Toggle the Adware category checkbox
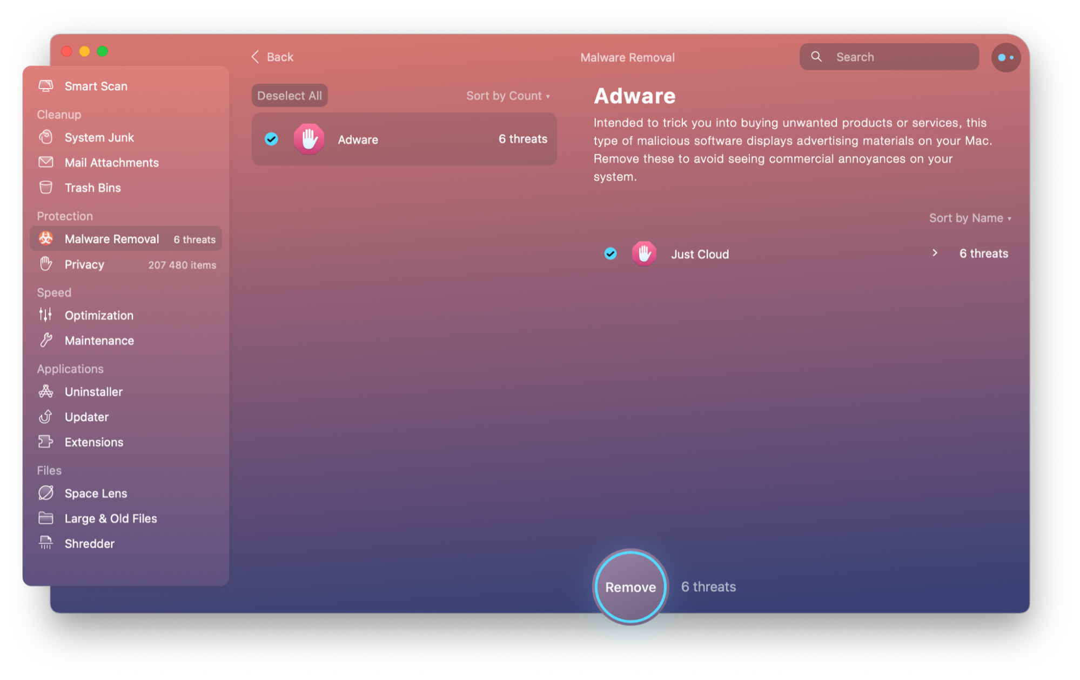The height and width of the screenshot is (680, 1080). click(272, 139)
